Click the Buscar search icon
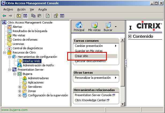165x113 pixels. click(108, 27)
